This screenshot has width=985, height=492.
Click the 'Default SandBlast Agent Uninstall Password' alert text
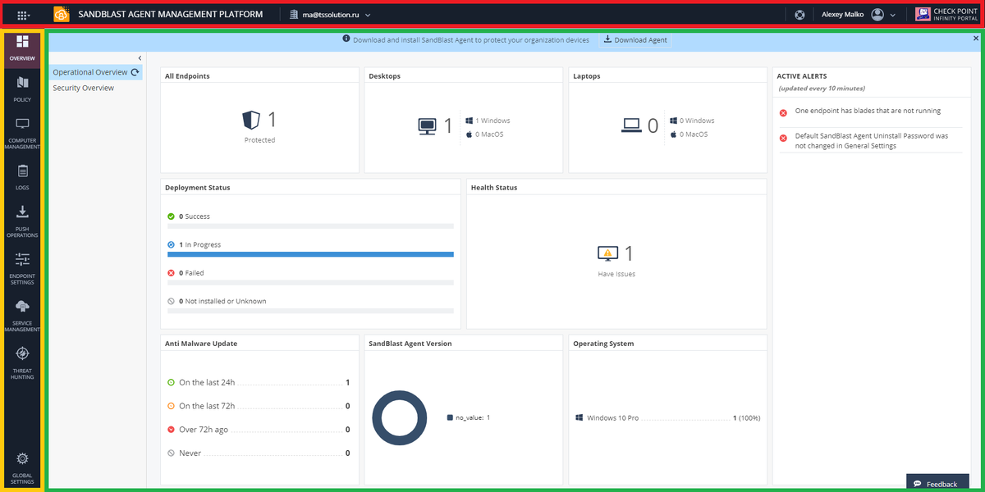click(x=872, y=141)
